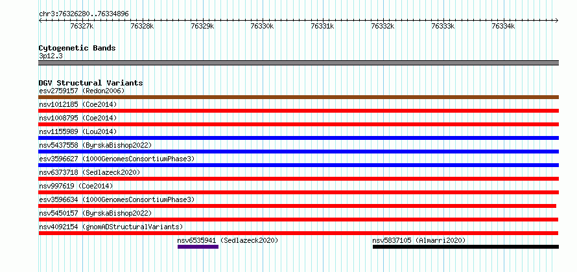The height and width of the screenshot is (272, 577).
Task: Click the red esv3596634 variant bar
Action: coord(298,206)
